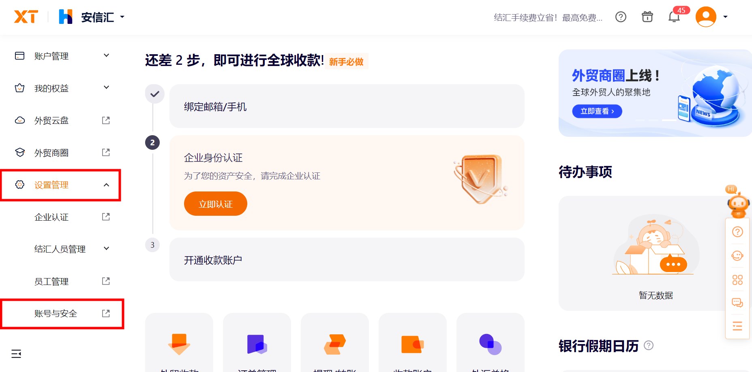
Task: Collapse the sidebar with the bottom-left icon
Action: point(16,353)
